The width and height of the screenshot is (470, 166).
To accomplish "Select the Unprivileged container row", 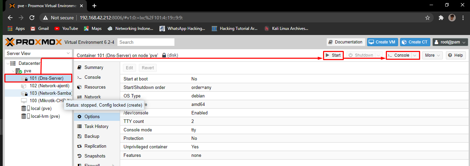I will pos(295,147).
